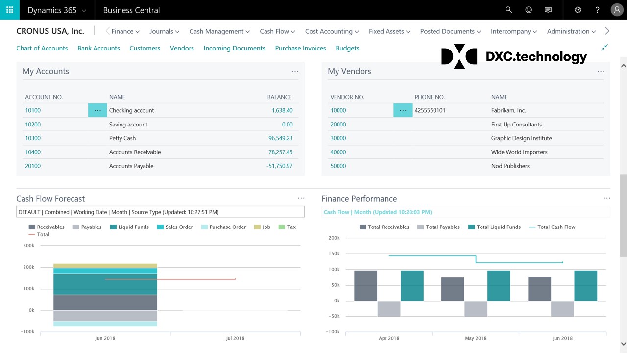Toggle Total Cash Flow line in legend

pyautogui.click(x=552, y=227)
